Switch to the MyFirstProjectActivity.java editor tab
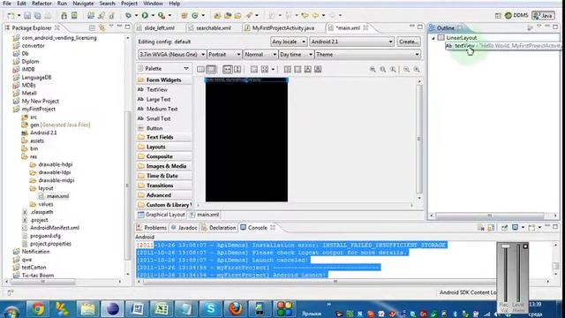The width and height of the screenshot is (565, 318). [x=279, y=27]
